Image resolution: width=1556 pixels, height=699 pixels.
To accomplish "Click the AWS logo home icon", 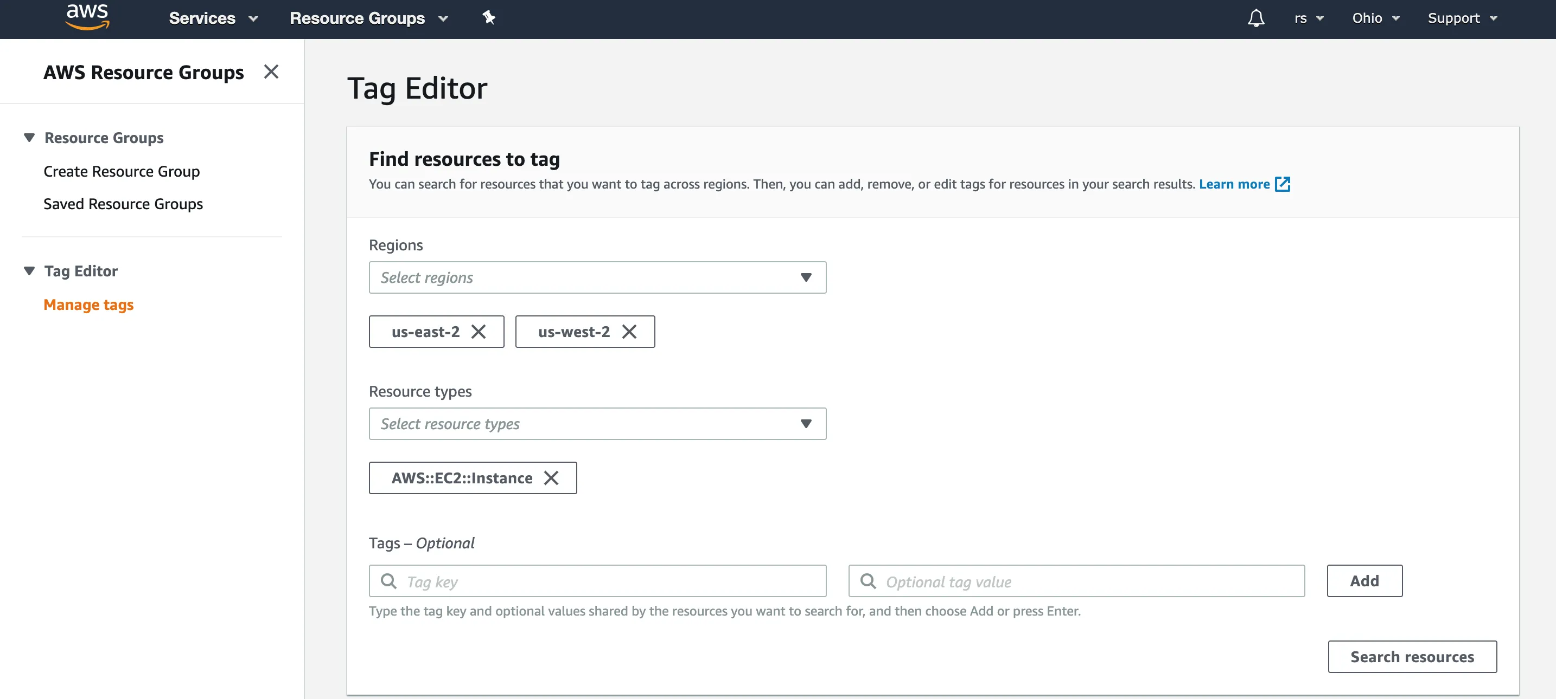I will click(87, 17).
